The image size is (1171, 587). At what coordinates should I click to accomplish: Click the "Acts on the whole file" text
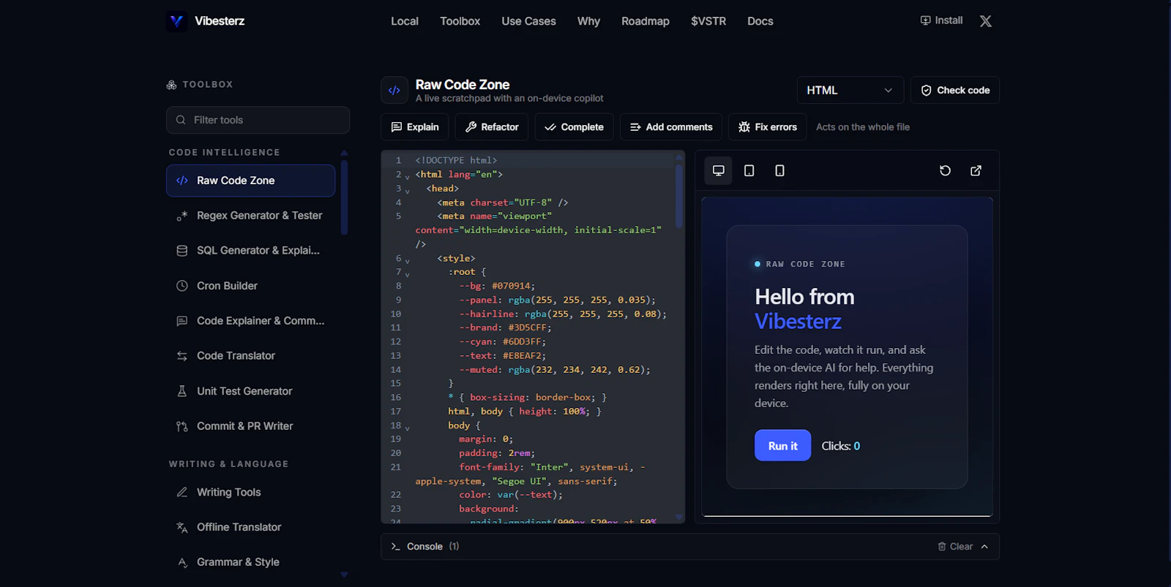(x=863, y=127)
